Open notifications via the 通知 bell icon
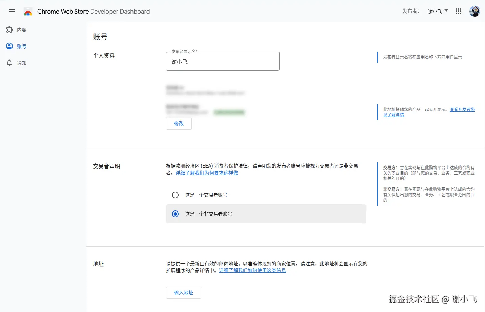485x312 pixels. point(9,63)
